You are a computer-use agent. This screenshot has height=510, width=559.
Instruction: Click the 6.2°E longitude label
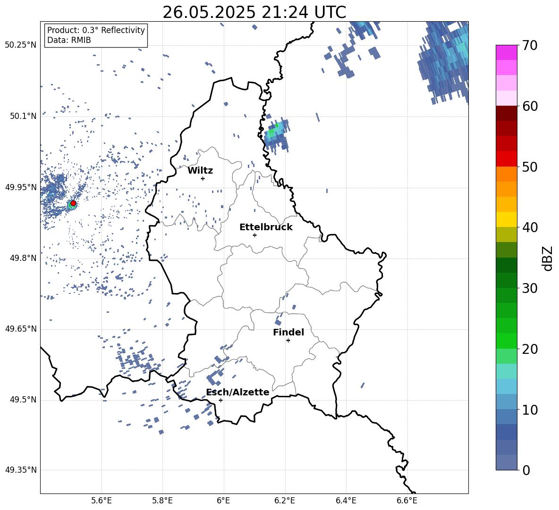click(x=285, y=501)
